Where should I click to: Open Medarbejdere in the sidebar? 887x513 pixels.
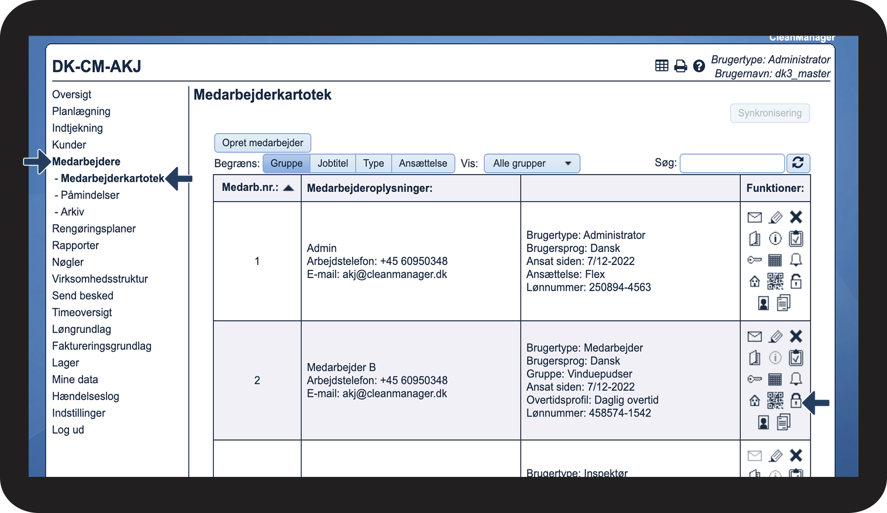86,161
